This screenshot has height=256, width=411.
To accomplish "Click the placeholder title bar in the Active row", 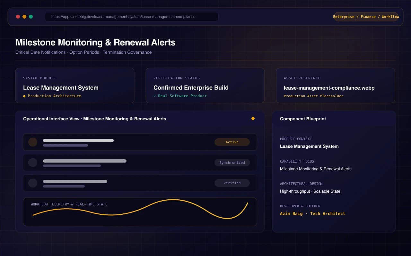I will 78,140.
